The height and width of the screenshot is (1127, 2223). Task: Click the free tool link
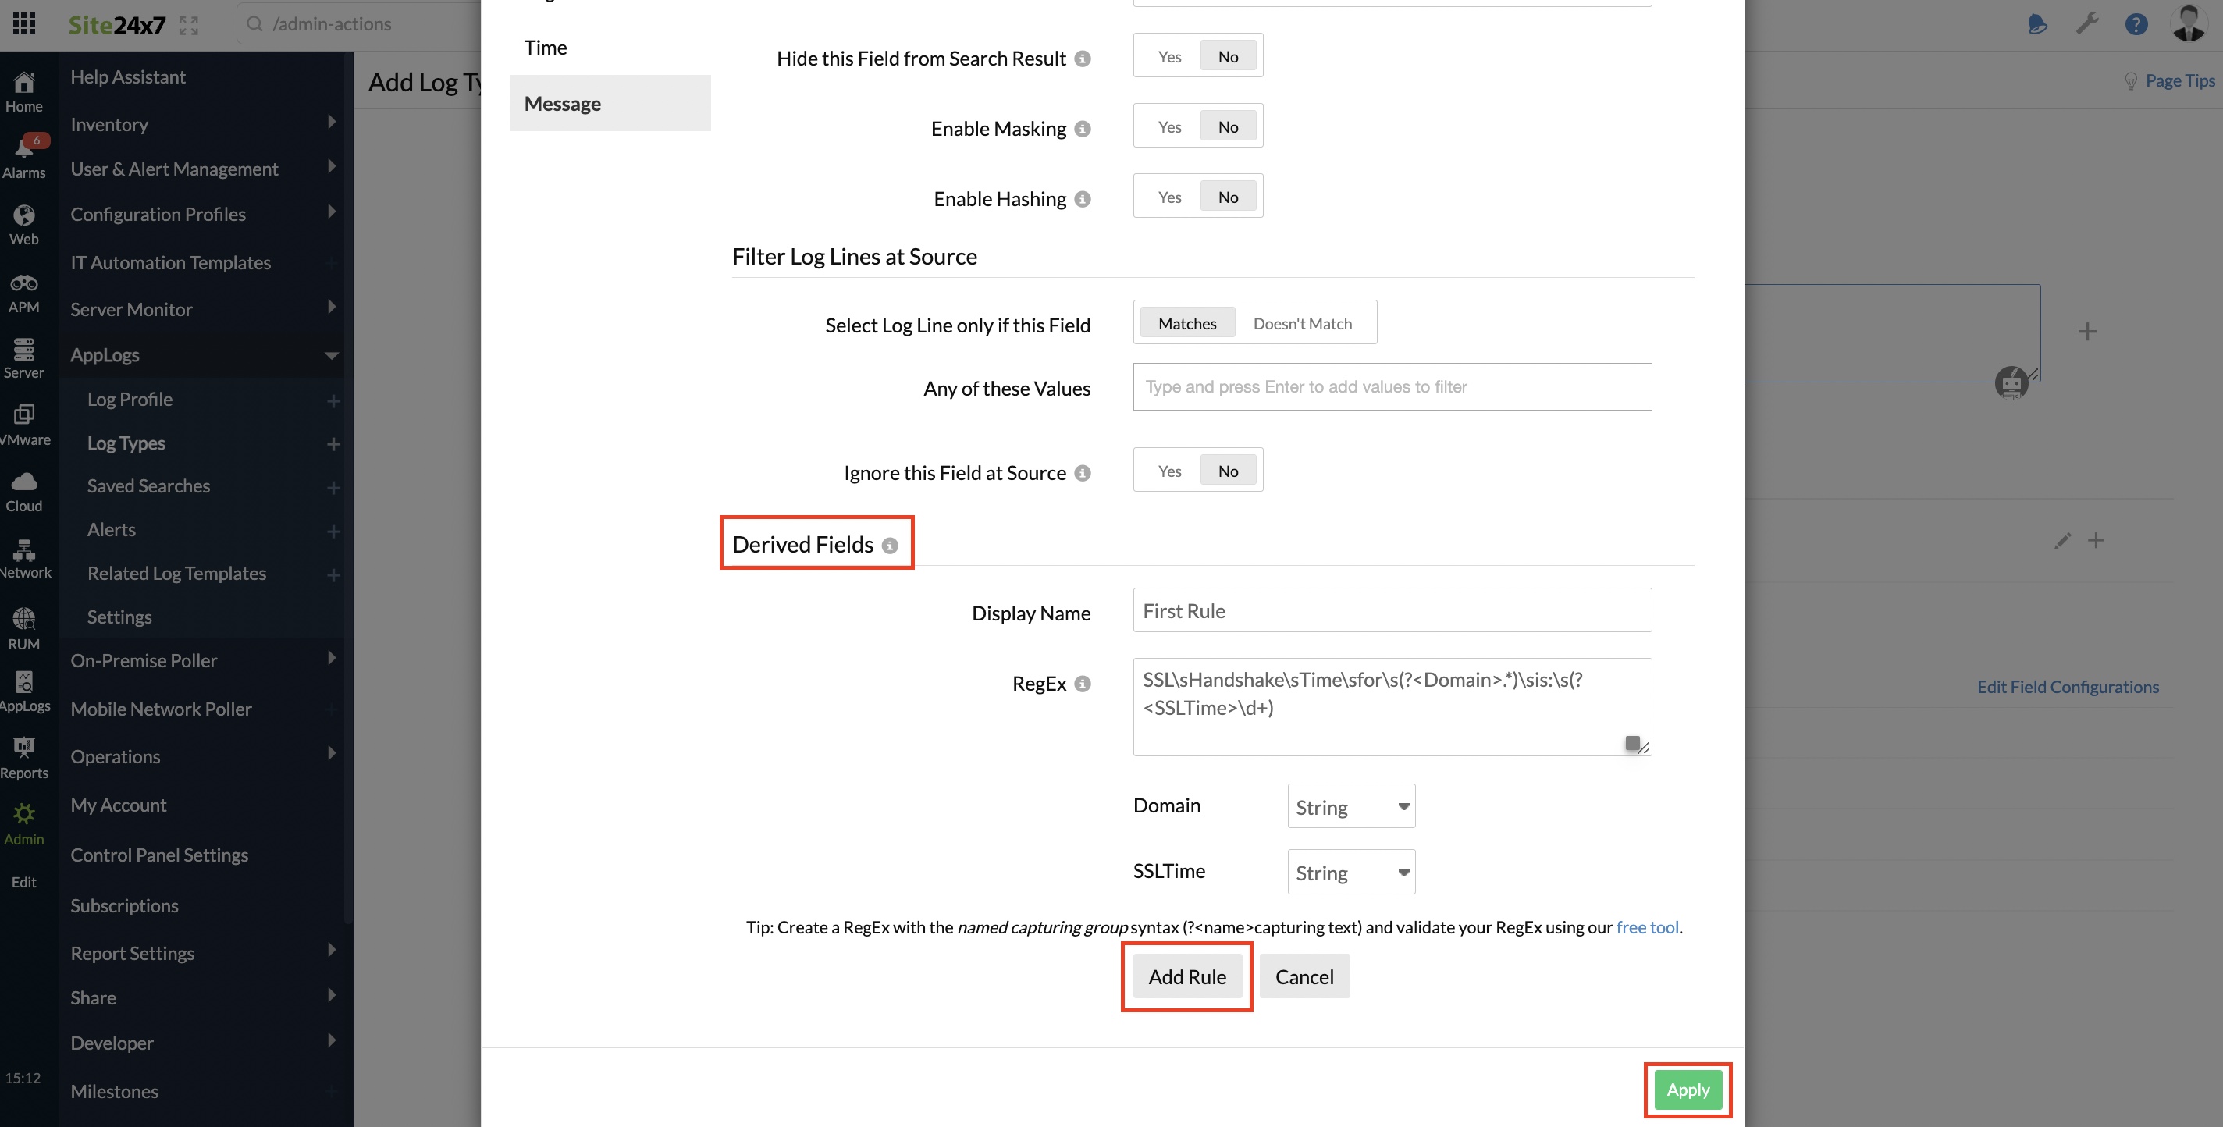(x=1646, y=926)
